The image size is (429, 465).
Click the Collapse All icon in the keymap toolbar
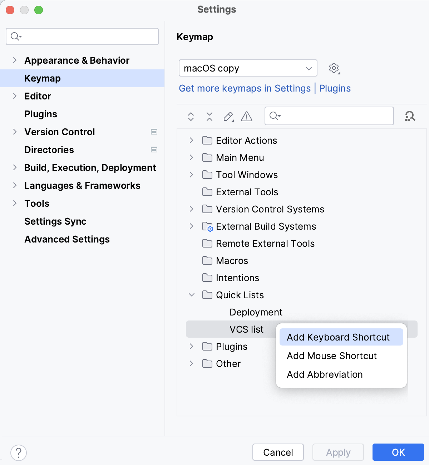pos(209,116)
